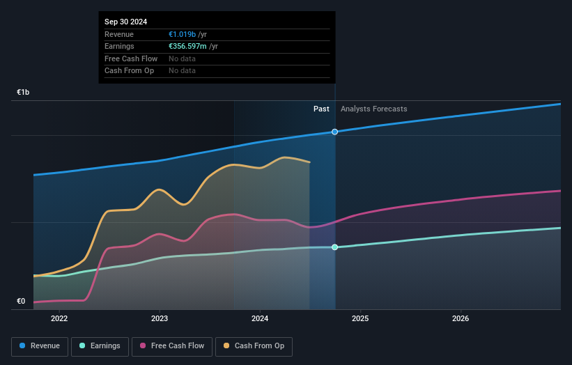
Task: Click the 2022 x-axis label
Action: coord(59,319)
